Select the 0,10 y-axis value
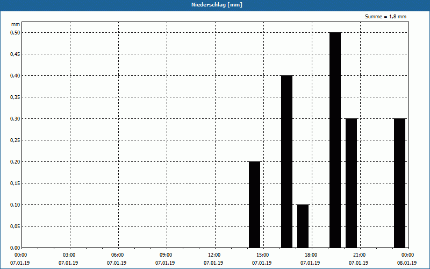430x269 pixels. coord(15,205)
